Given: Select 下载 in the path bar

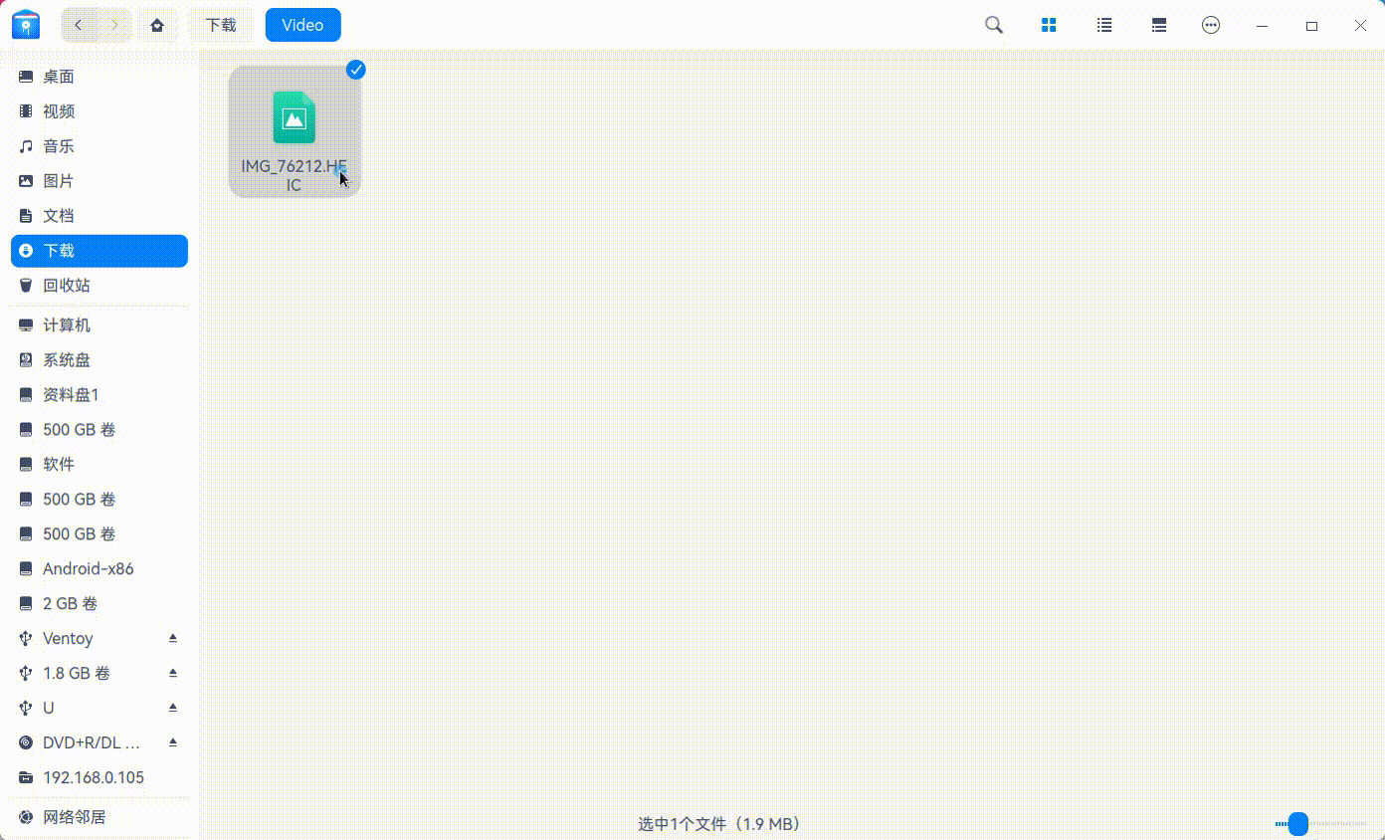Looking at the screenshot, I should coord(221,25).
